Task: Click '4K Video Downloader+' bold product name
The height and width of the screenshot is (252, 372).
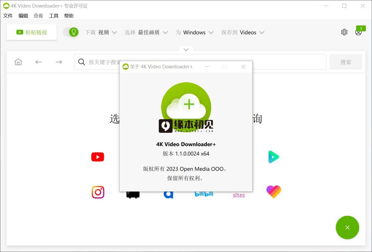Action: click(186, 144)
